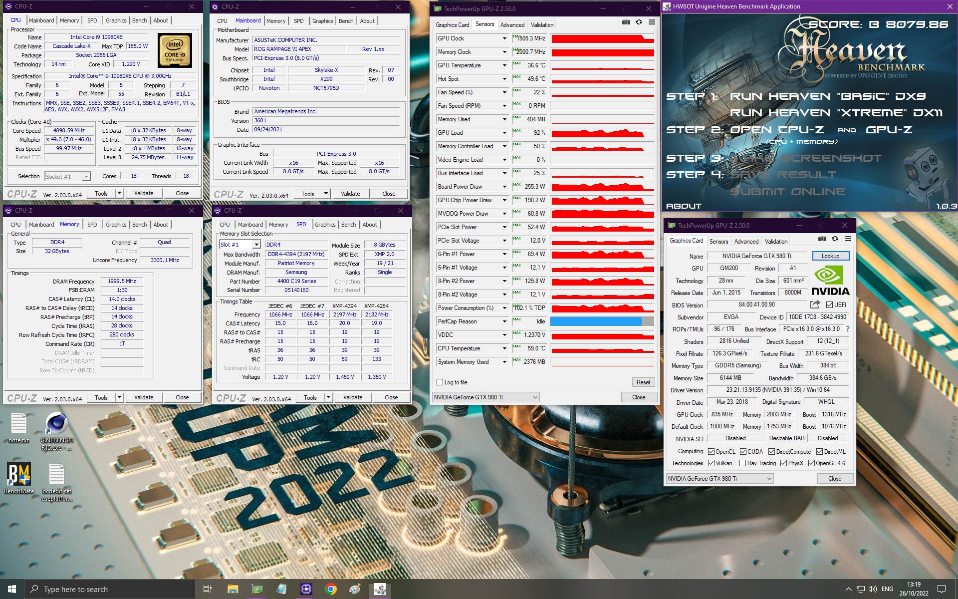Viewport: 958px width, 599px height.
Task: Click Reset button in GPU-Z Sensors
Action: point(643,382)
